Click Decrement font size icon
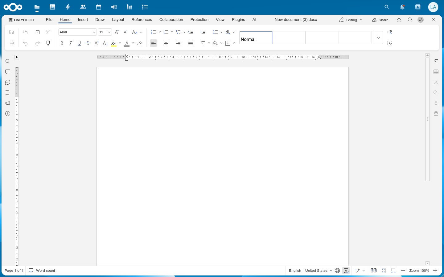This screenshot has width=444, height=277. 125,32
